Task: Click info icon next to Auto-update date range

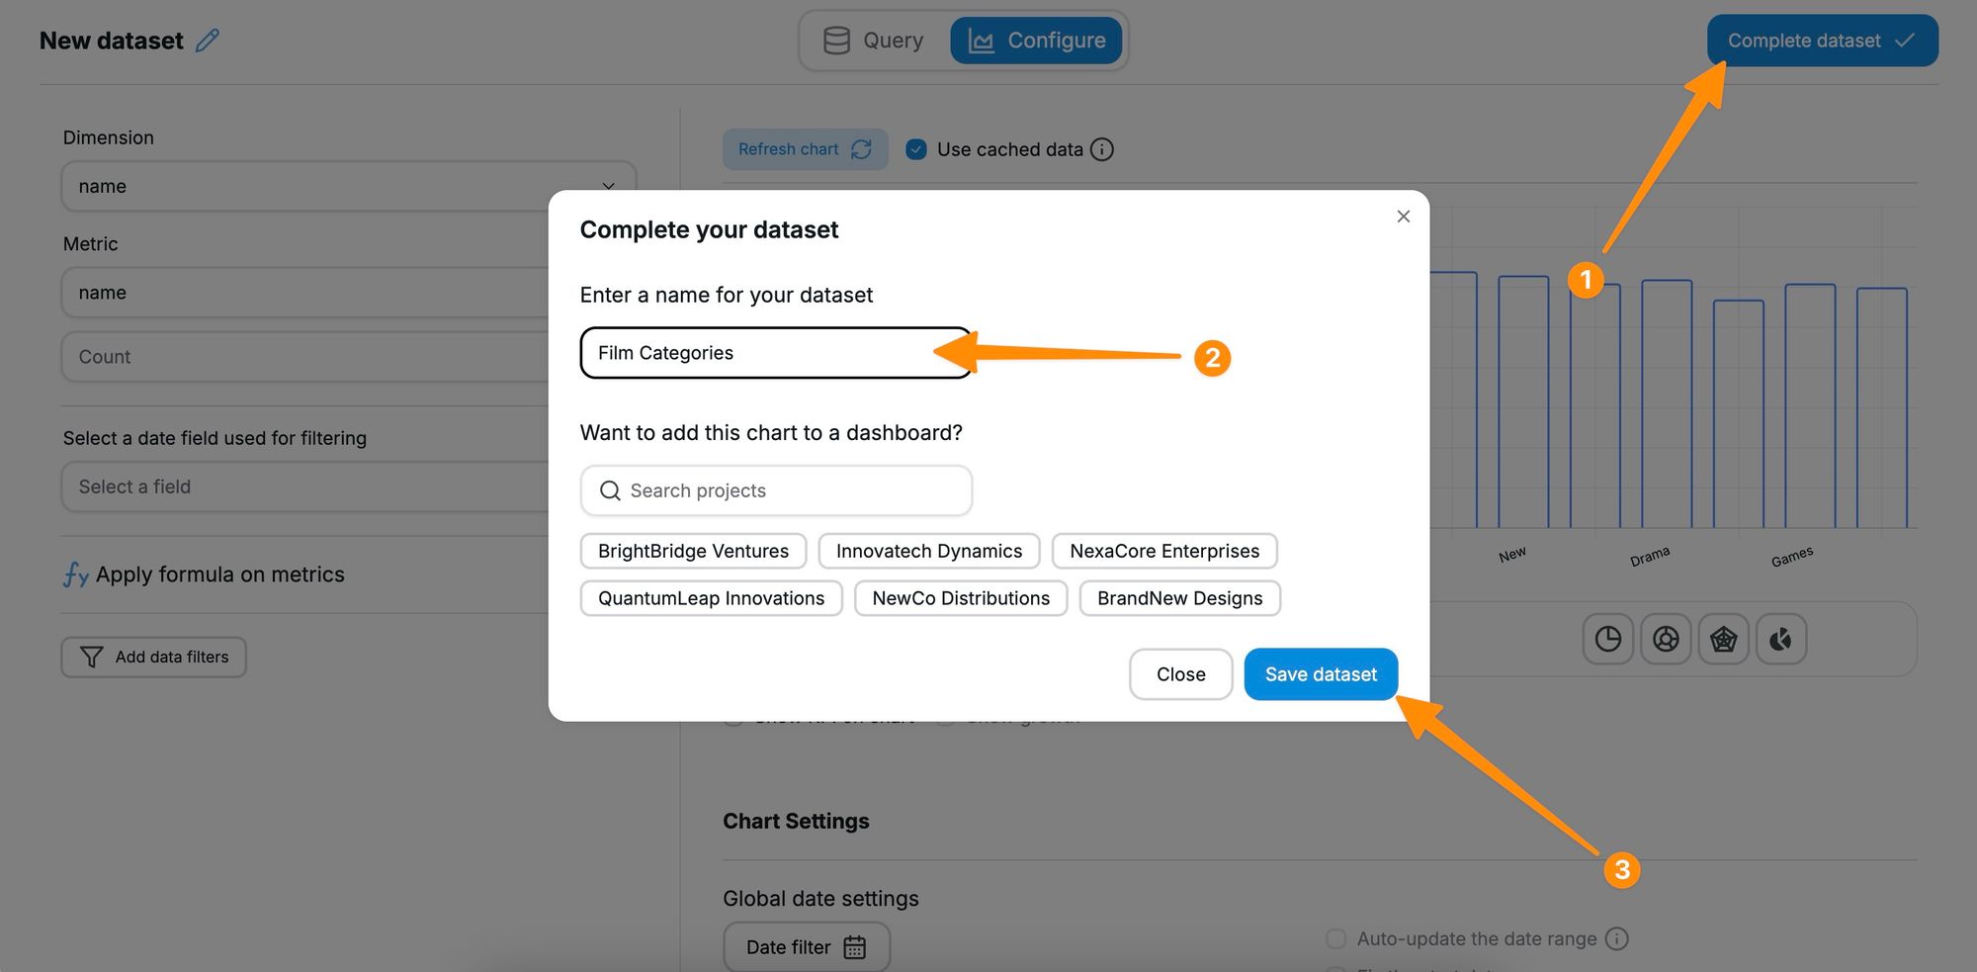Action: [x=1616, y=938]
